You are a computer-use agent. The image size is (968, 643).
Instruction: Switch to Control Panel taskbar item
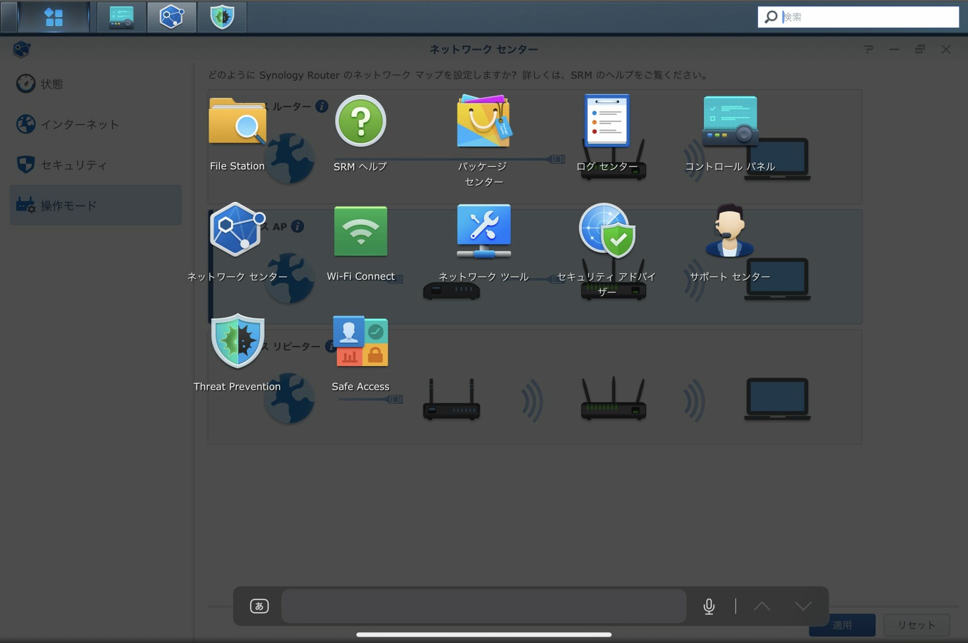[121, 17]
